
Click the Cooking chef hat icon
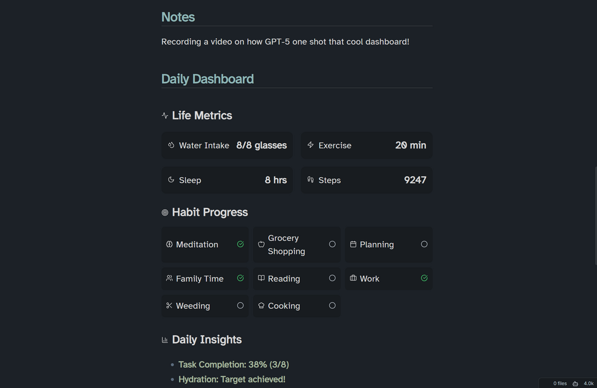point(261,305)
